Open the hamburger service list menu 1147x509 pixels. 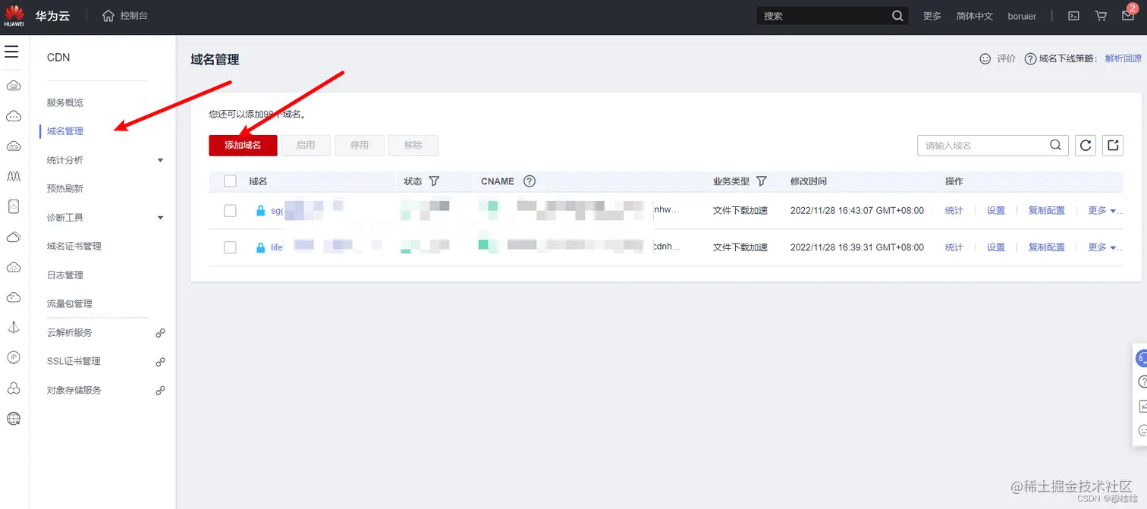point(11,52)
